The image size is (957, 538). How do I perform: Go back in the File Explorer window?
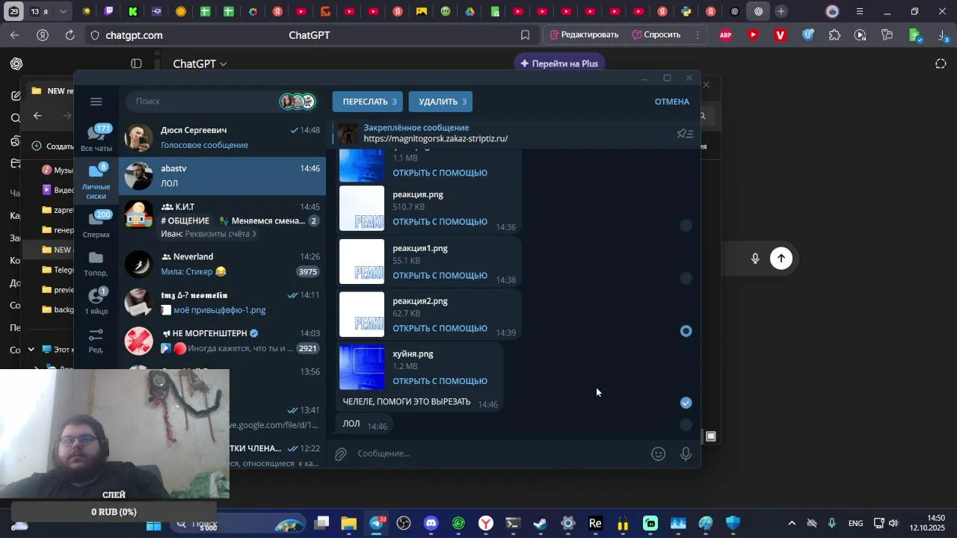[x=37, y=116]
